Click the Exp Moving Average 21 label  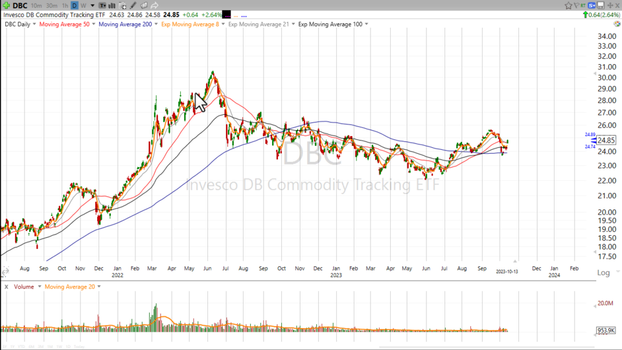click(259, 24)
